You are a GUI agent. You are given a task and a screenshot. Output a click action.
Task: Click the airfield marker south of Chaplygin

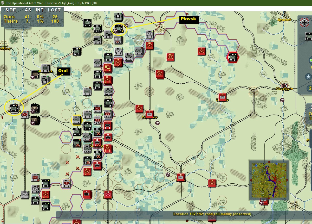tap(282, 100)
